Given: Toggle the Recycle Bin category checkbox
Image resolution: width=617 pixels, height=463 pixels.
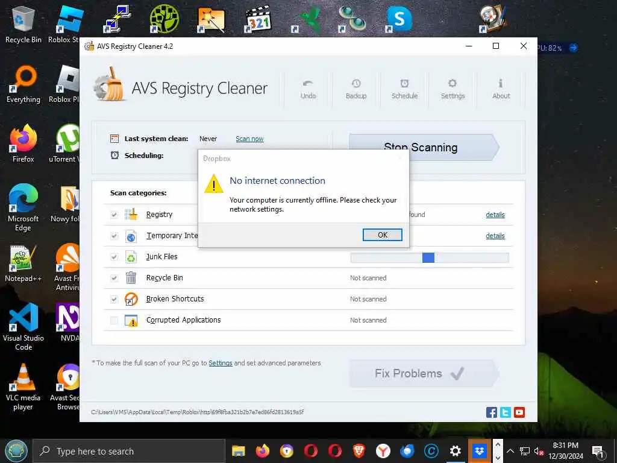Looking at the screenshot, I should 114,278.
